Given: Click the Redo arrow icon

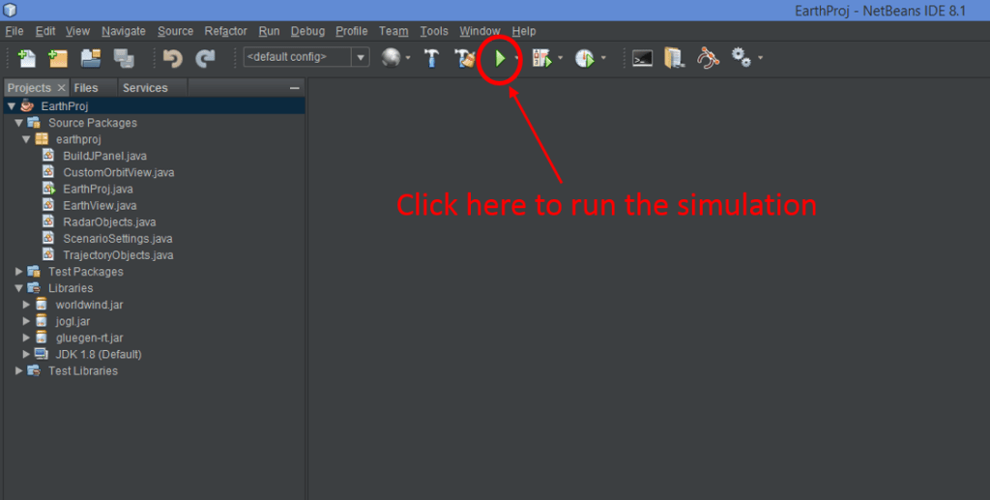Looking at the screenshot, I should (205, 58).
